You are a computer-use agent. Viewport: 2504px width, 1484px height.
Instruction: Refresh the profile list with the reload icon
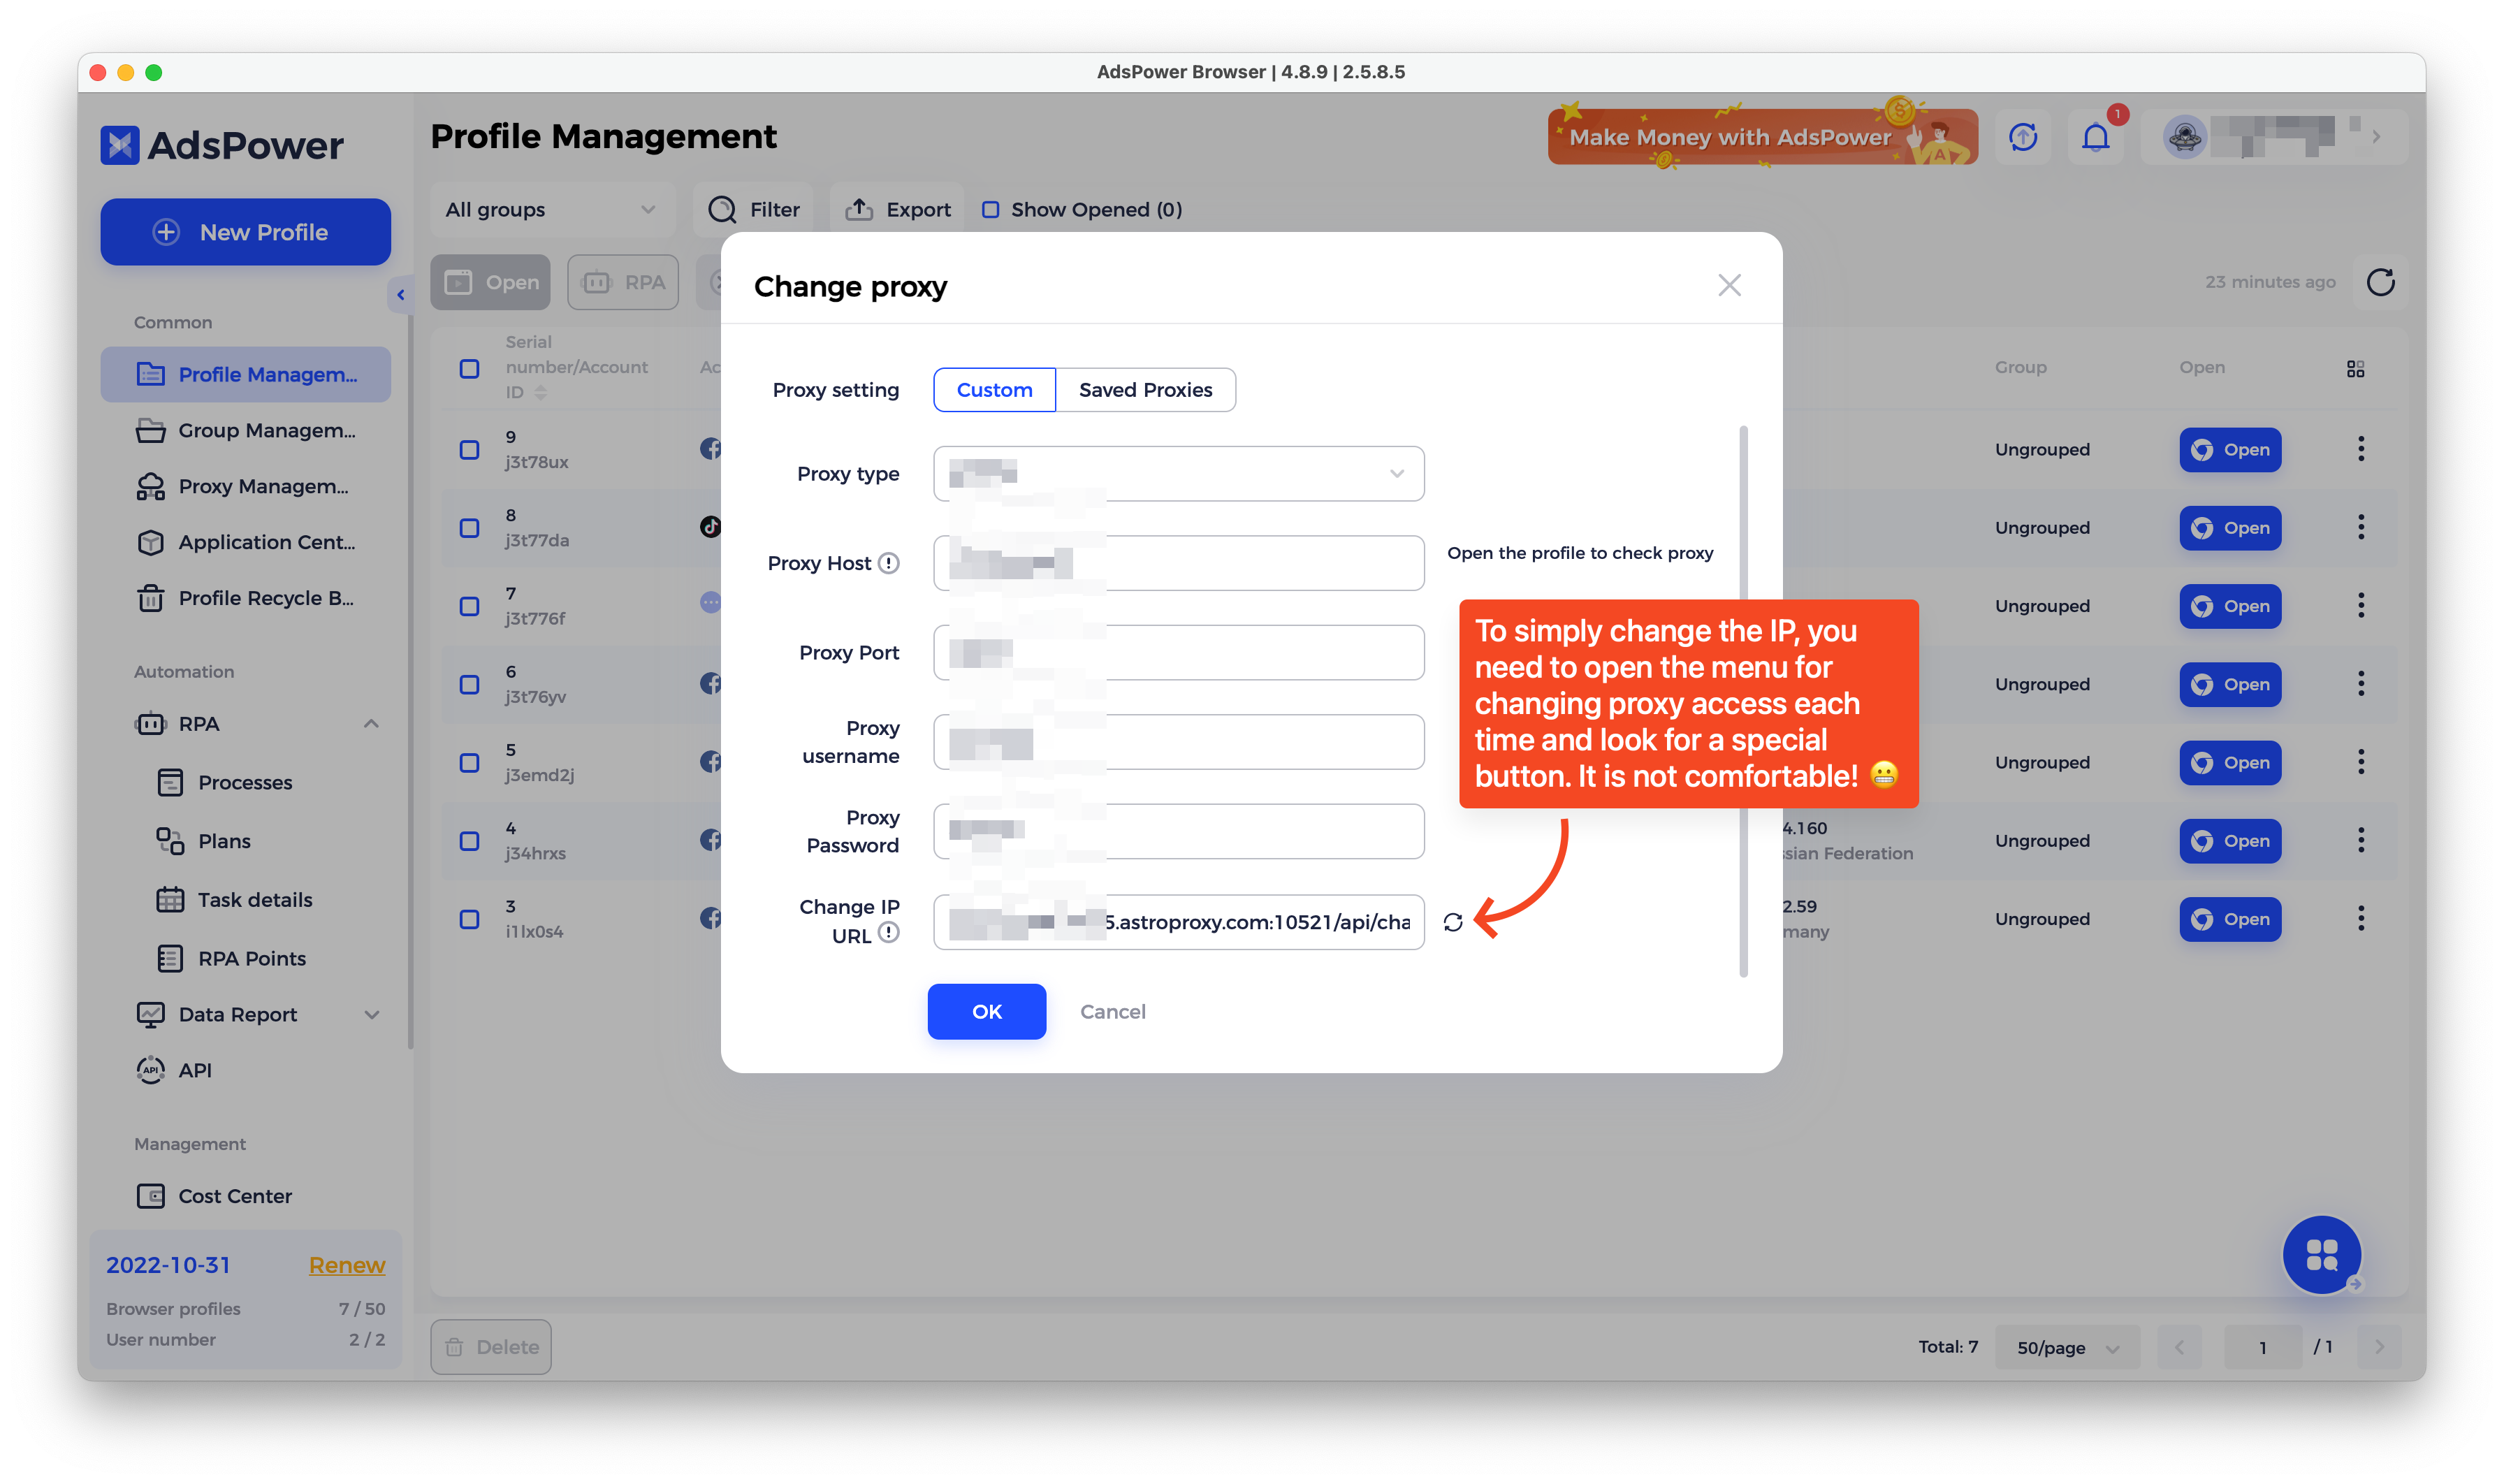[x=2380, y=282]
